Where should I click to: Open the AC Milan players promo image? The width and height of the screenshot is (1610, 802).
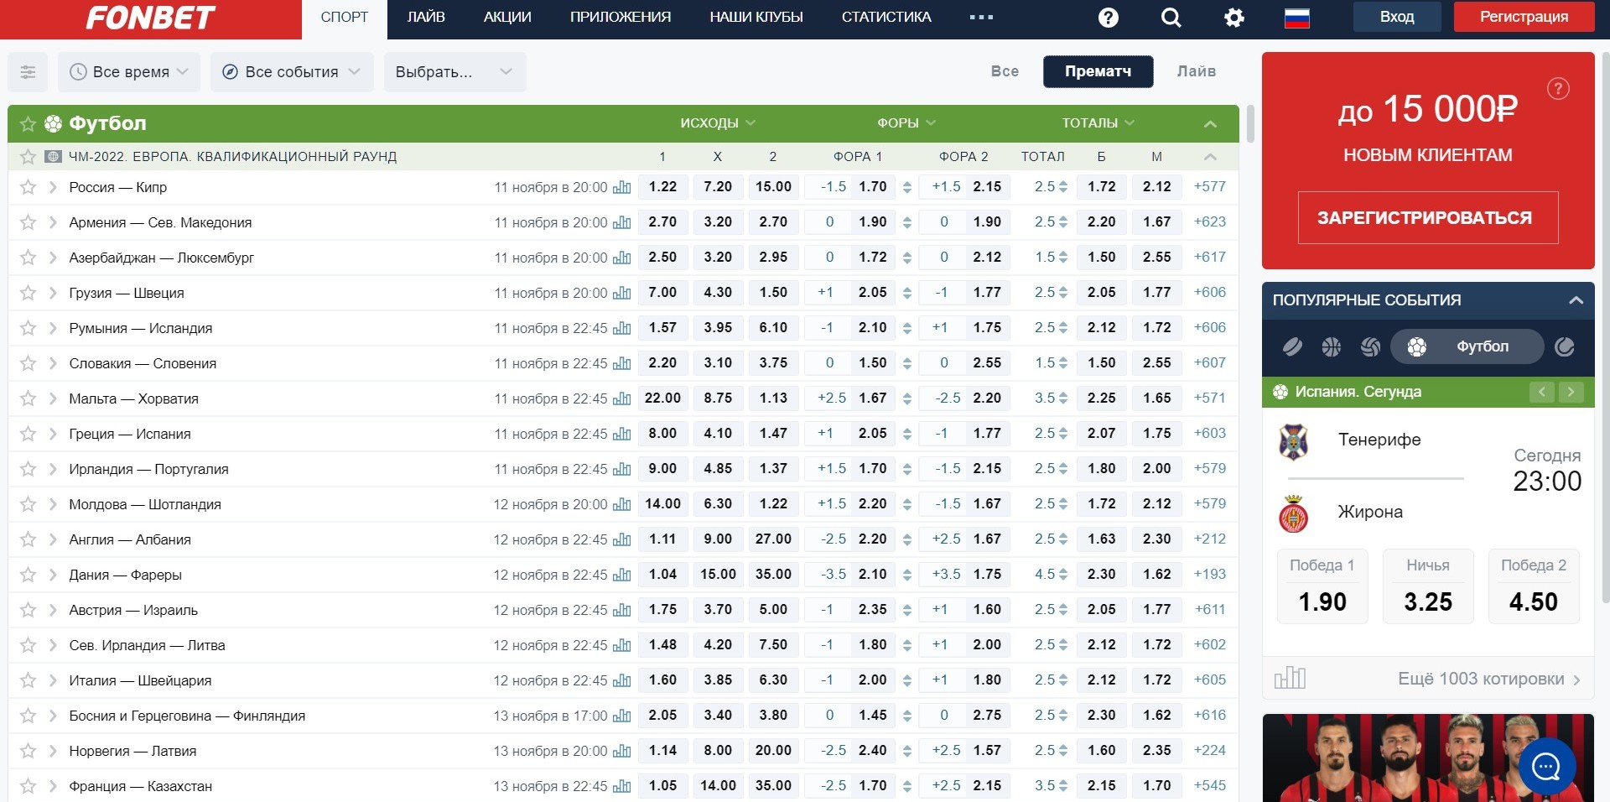pos(1428,758)
